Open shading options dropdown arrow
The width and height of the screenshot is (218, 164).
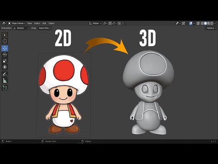tap(215, 23)
